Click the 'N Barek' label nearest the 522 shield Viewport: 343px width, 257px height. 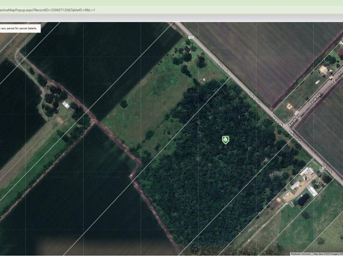223,68
